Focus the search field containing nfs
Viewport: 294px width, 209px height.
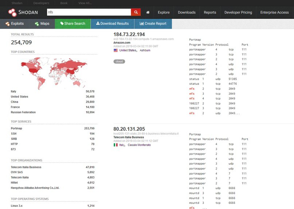click(89, 12)
